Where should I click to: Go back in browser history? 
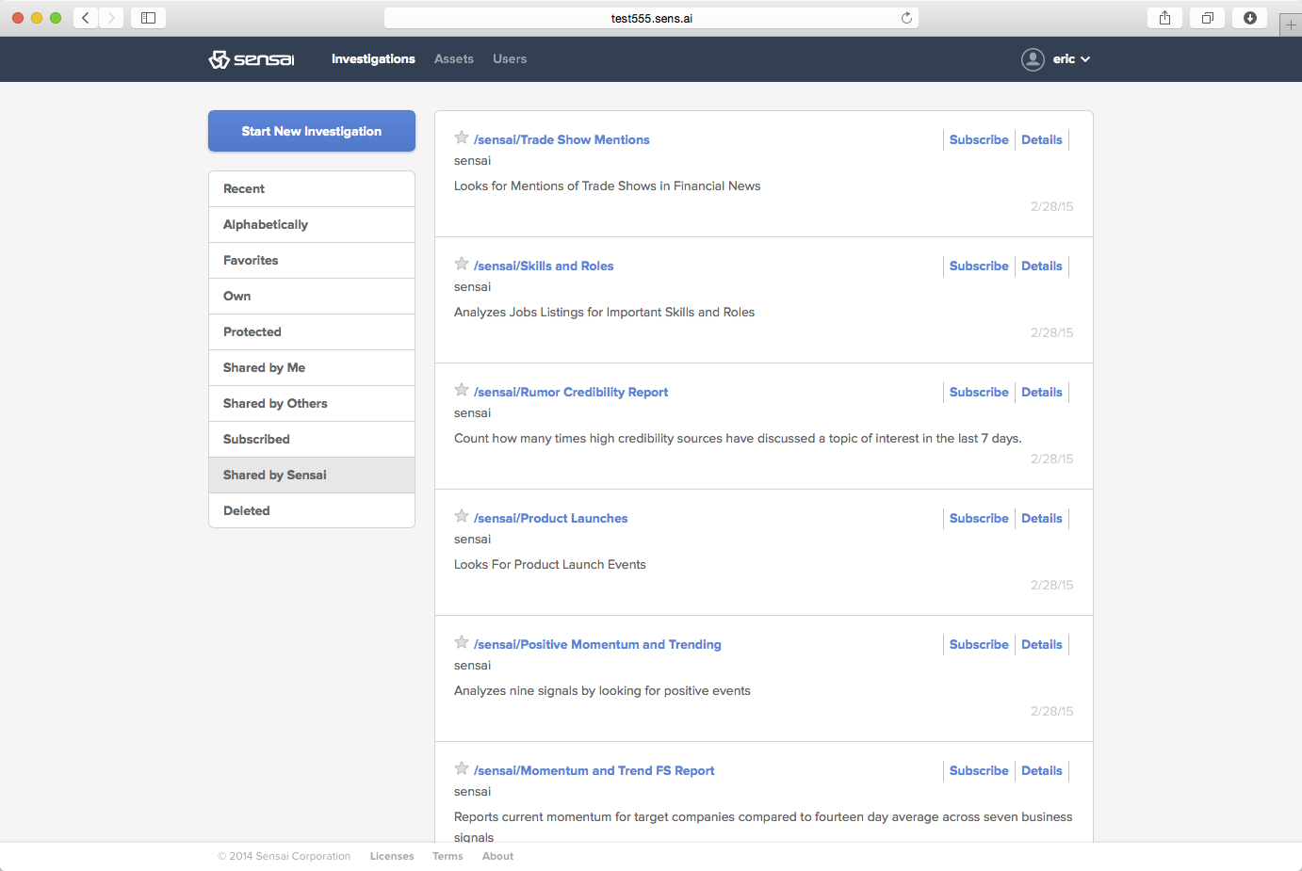click(86, 18)
